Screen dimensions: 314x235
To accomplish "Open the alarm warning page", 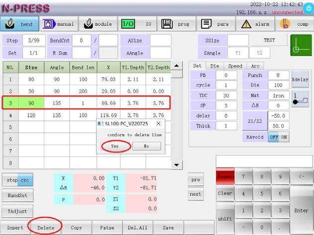I will click(x=255, y=24).
